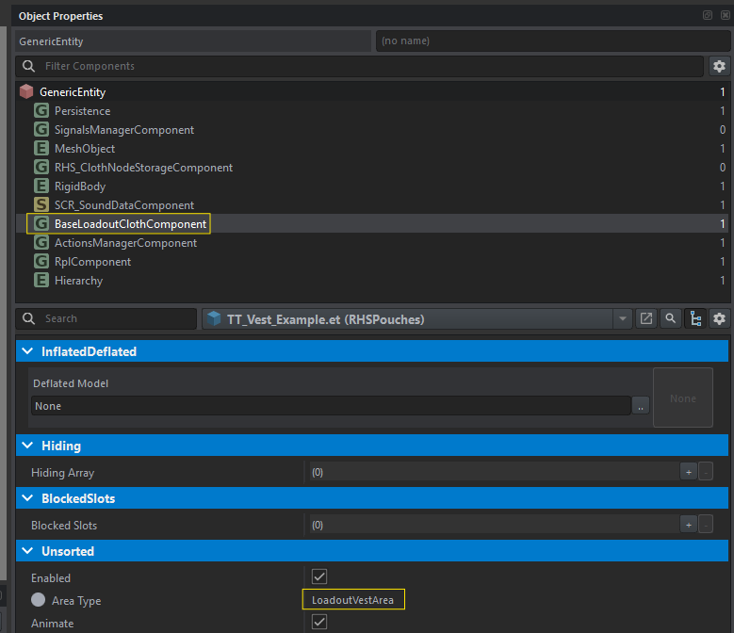Click the magnifier icon beside the prefab dropdown

pyautogui.click(x=670, y=318)
